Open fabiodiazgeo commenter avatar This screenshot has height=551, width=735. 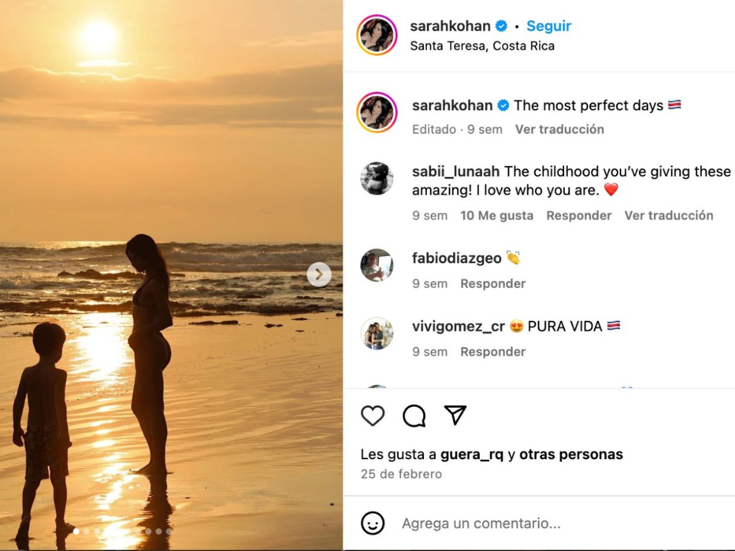377,265
